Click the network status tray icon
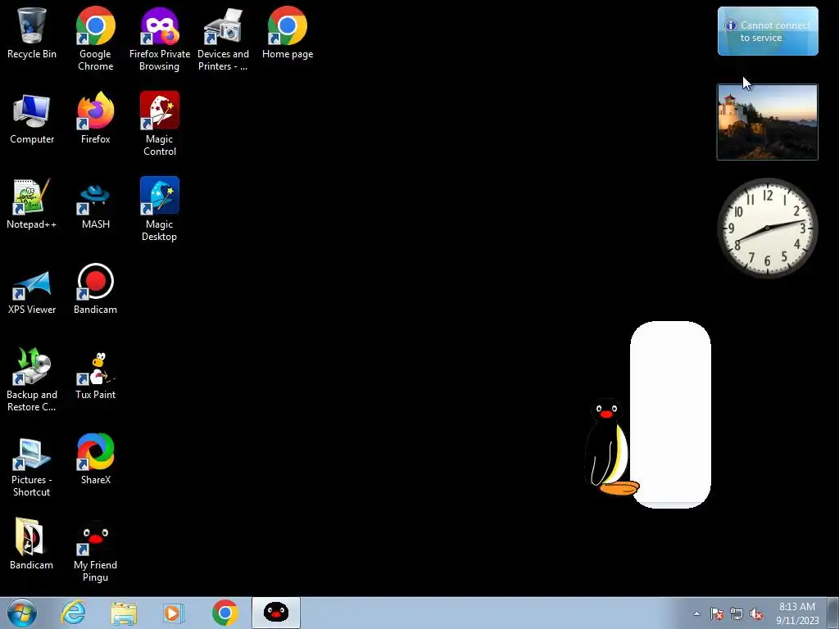839x629 pixels. click(x=737, y=613)
